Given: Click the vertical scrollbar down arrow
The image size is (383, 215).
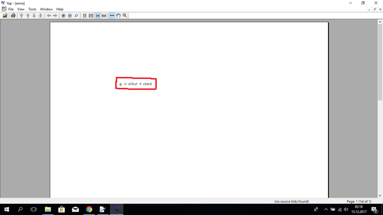Looking at the screenshot, I should [380, 195].
